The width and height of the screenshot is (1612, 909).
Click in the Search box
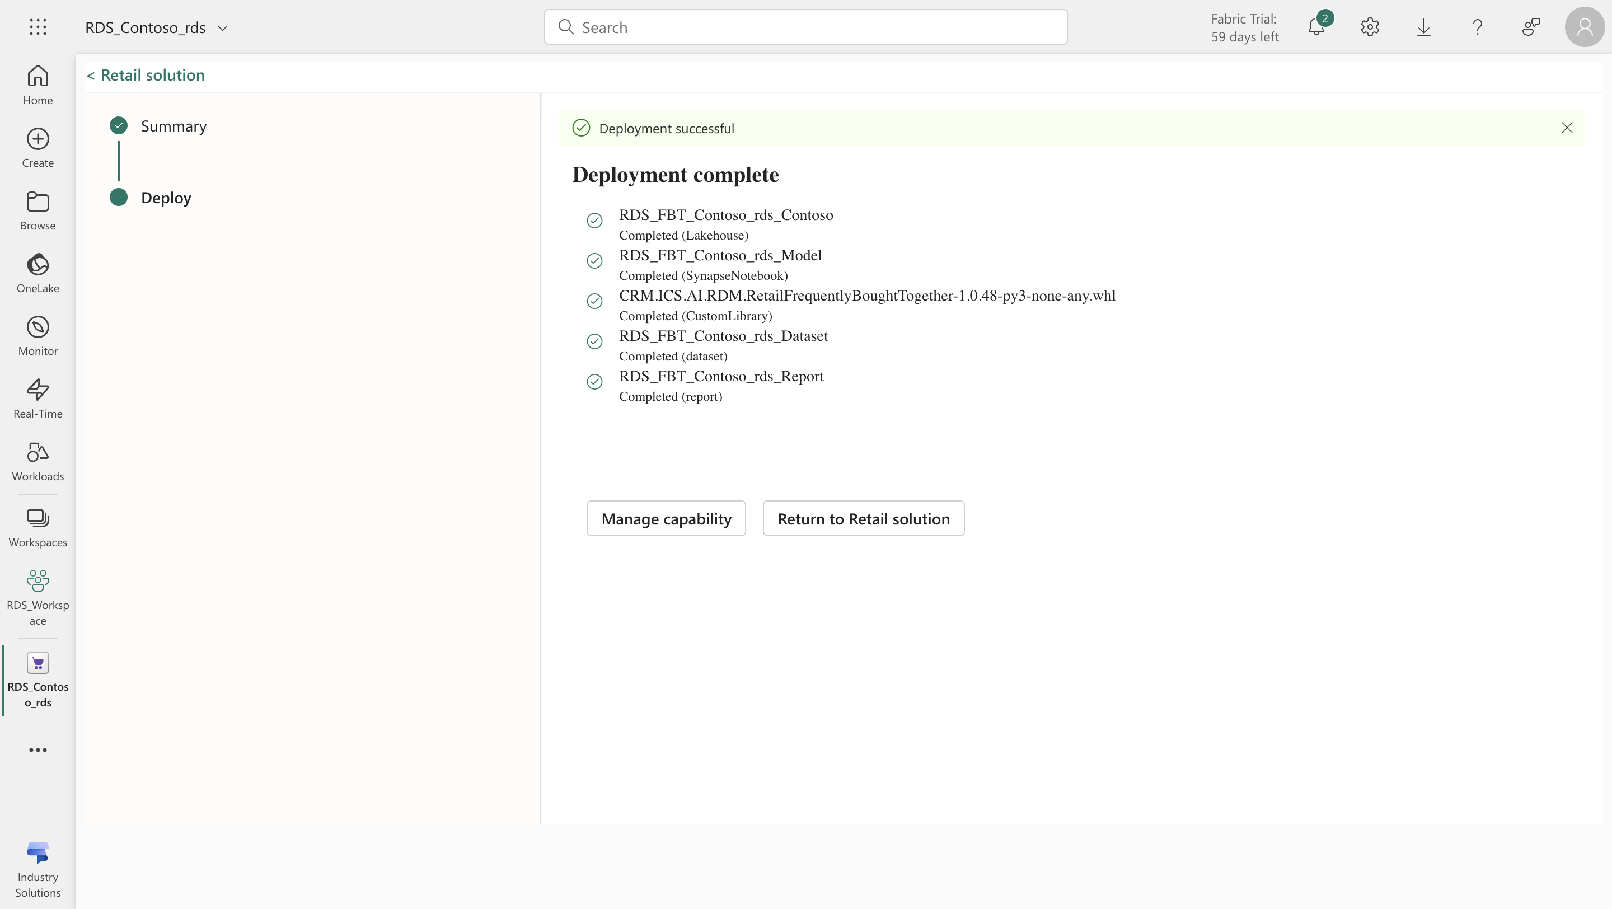coord(805,27)
